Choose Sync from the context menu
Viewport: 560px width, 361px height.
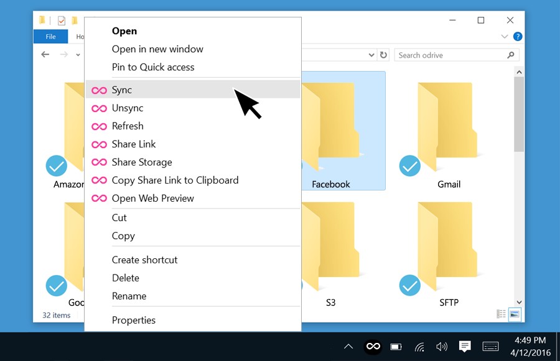[122, 90]
